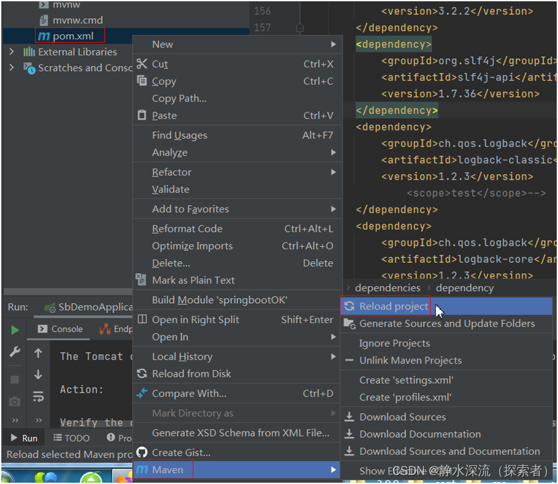Screen dimensions: 558x484
Task: Open the Analyze submenu
Action: tap(237, 153)
